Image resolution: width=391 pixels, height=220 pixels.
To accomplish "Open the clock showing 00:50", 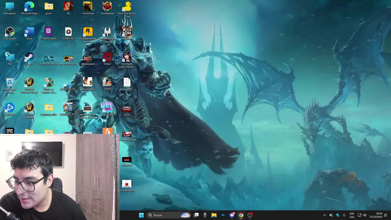I will coord(376,215).
